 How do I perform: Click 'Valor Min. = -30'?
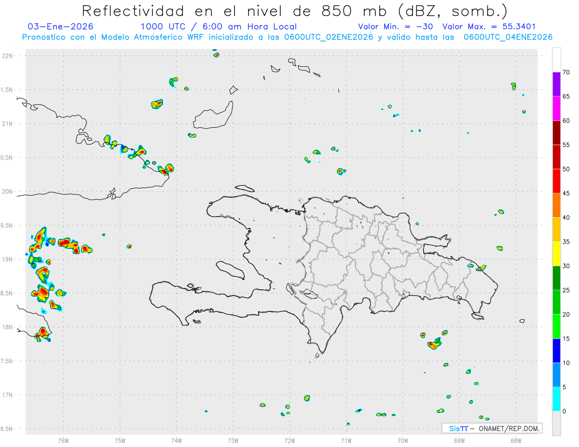(396, 27)
